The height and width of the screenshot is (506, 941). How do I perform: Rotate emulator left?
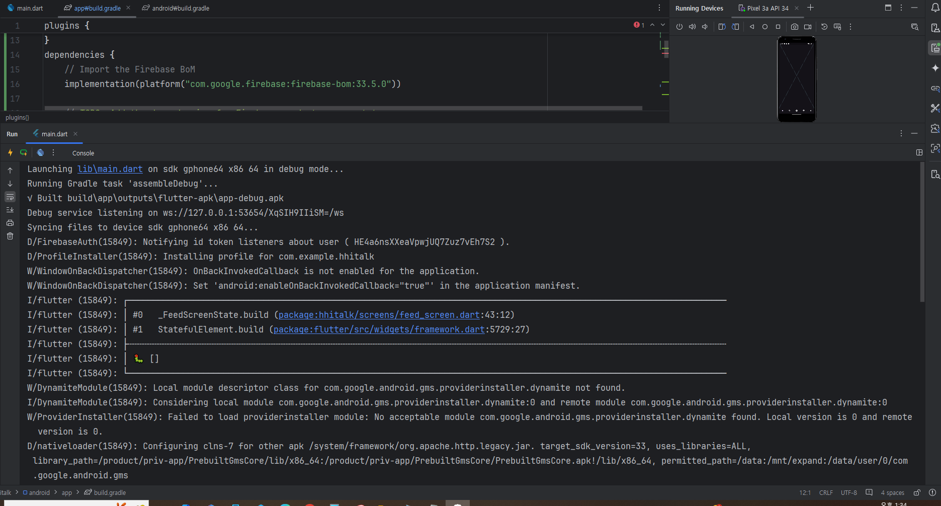722,27
